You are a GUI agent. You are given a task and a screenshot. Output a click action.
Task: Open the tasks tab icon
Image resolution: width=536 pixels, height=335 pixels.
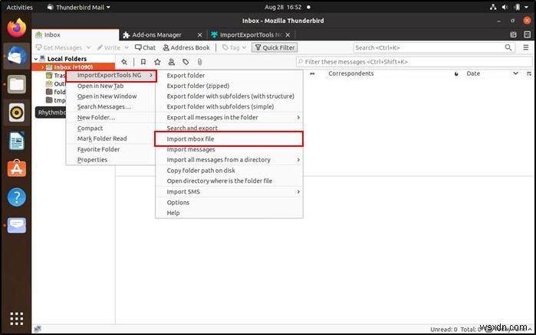coord(527,34)
